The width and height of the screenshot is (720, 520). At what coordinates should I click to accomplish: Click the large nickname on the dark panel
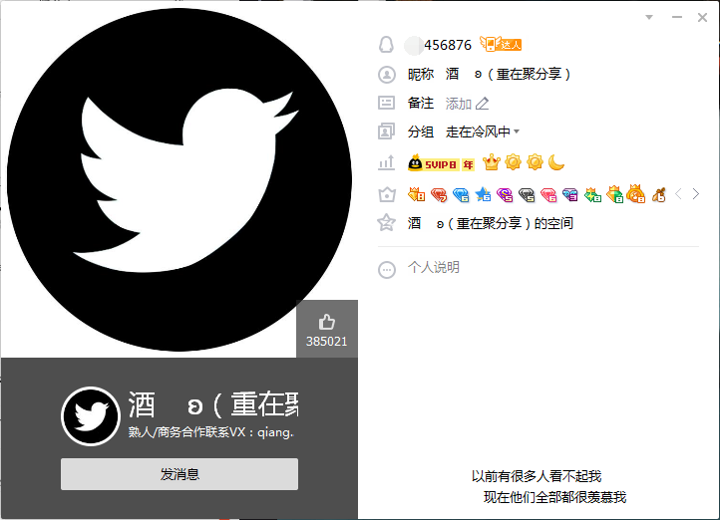213,404
